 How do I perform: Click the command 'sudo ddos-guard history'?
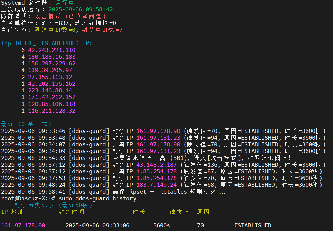[x=97, y=198]
